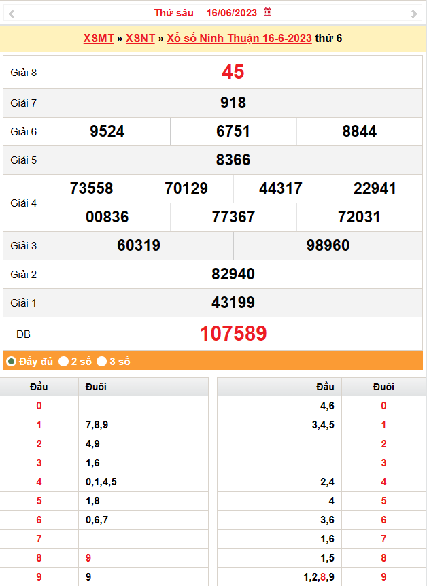Select the '2 số' display option
The image size is (427, 586).
pos(63,362)
